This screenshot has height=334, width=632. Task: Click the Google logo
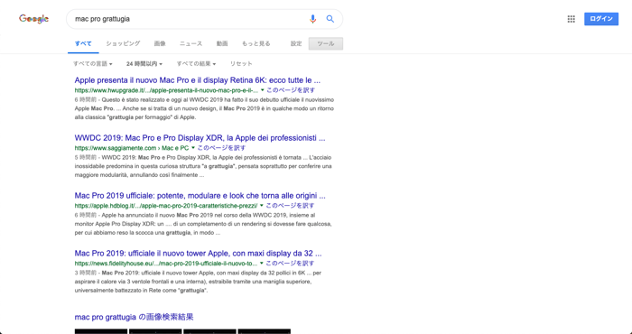[34, 19]
